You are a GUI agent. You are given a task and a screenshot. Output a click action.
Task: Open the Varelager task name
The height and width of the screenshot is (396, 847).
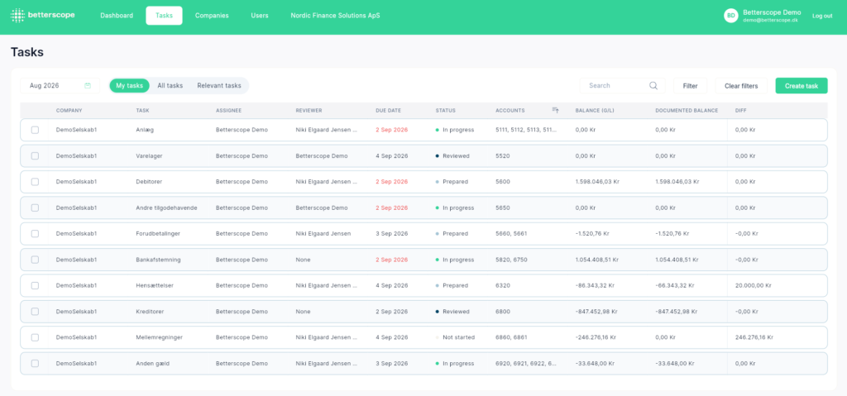pos(149,155)
